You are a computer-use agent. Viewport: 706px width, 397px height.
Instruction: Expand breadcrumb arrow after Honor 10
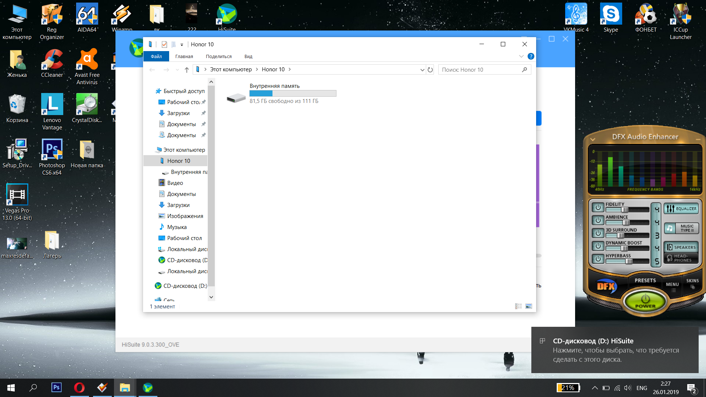(290, 69)
